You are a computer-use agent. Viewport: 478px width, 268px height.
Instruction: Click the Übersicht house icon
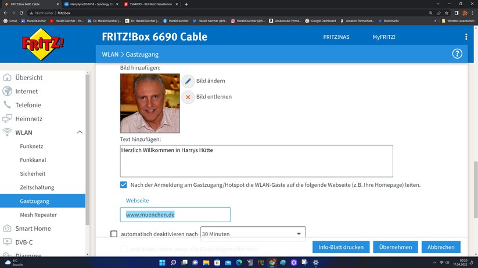(x=8, y=77)
